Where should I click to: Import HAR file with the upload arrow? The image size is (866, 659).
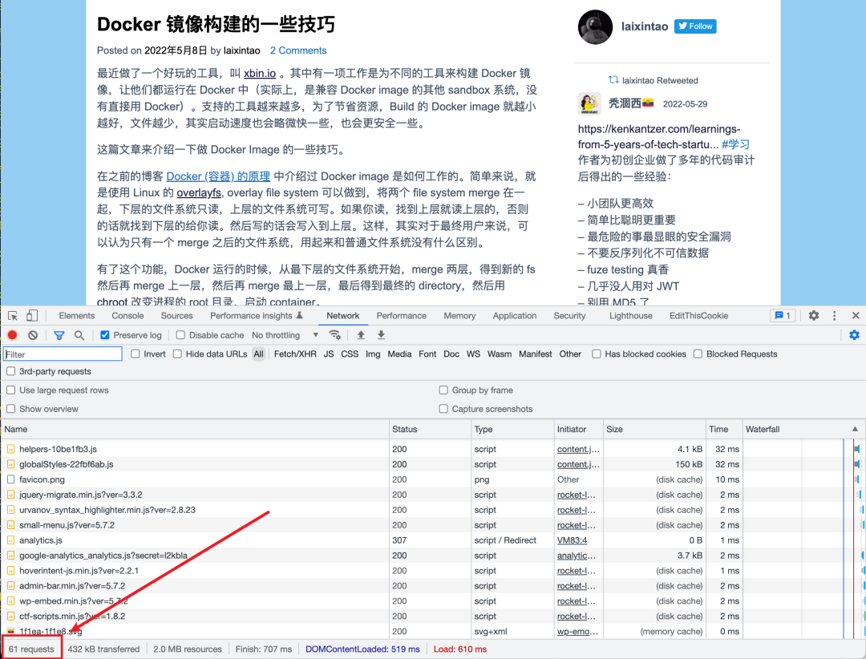[361, 335]
